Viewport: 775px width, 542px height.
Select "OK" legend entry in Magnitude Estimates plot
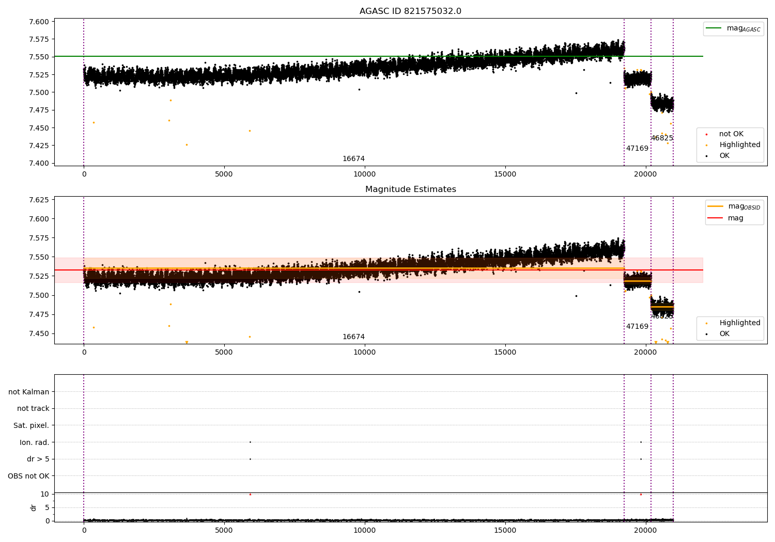pos(718,334)
